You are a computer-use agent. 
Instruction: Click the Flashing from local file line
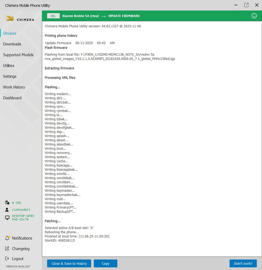point(99,55)
